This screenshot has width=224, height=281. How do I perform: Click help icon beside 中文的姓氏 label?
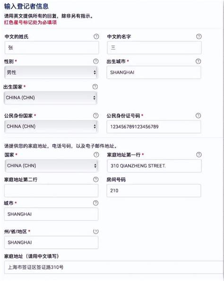click(x=96, y=36)
